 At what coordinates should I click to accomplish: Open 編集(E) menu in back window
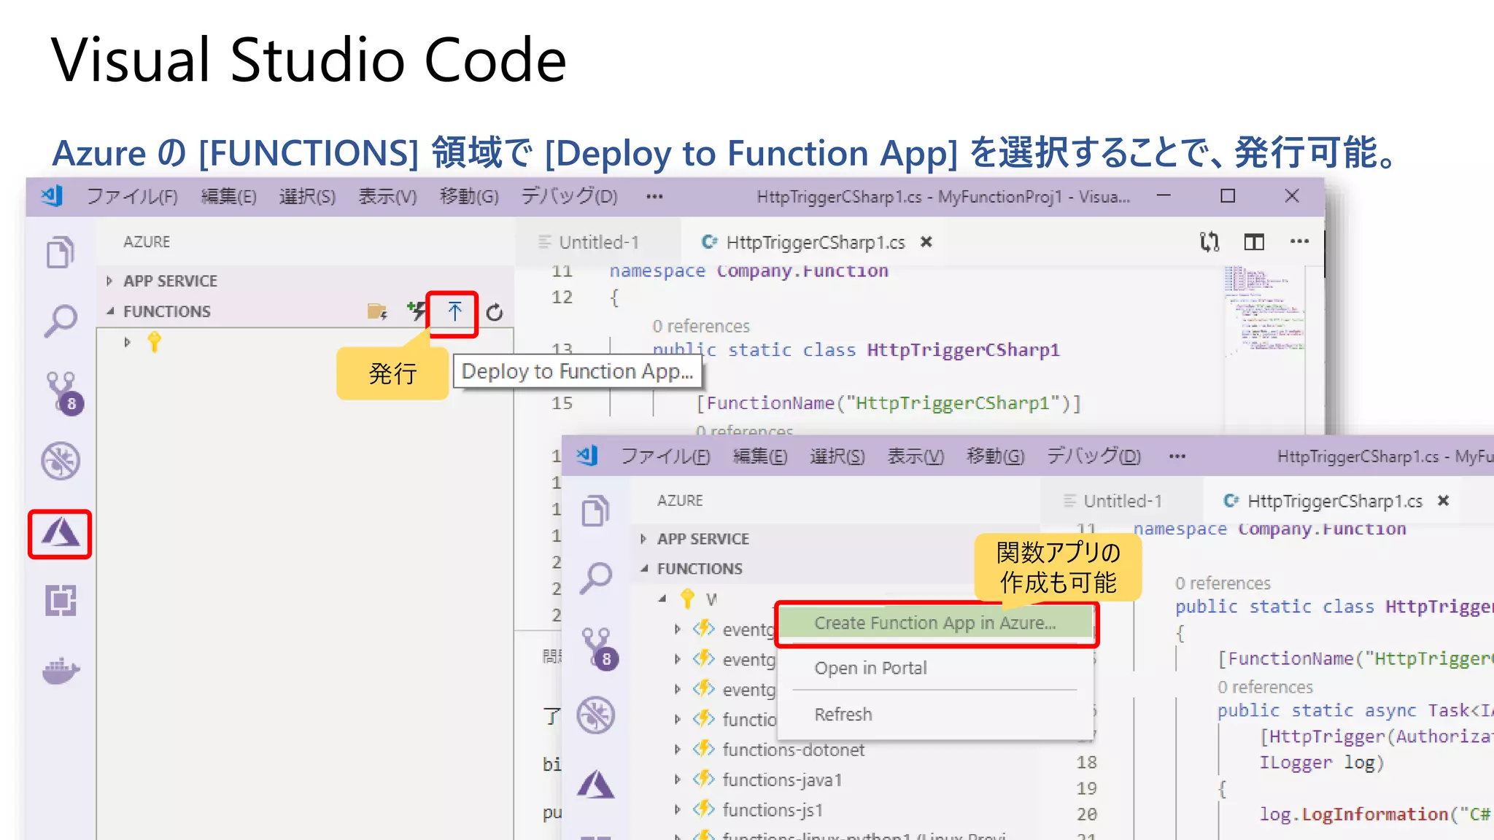pyautogui.click(x=228, y=196)
